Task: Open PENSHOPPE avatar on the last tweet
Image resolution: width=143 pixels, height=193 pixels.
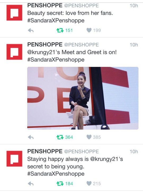Action: (14, 159)
